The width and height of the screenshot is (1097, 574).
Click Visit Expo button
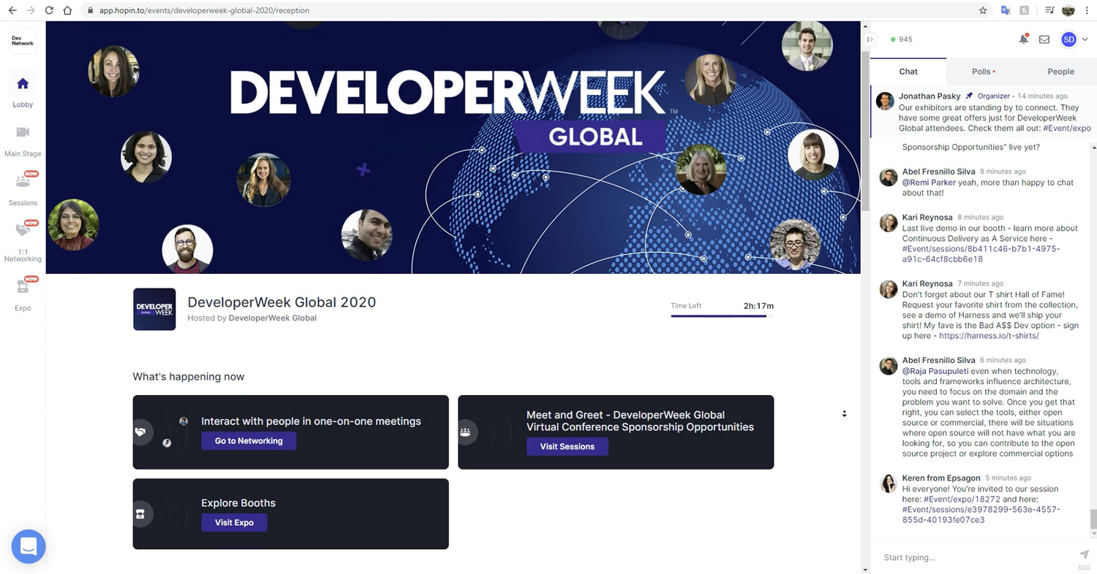point(234,522)
